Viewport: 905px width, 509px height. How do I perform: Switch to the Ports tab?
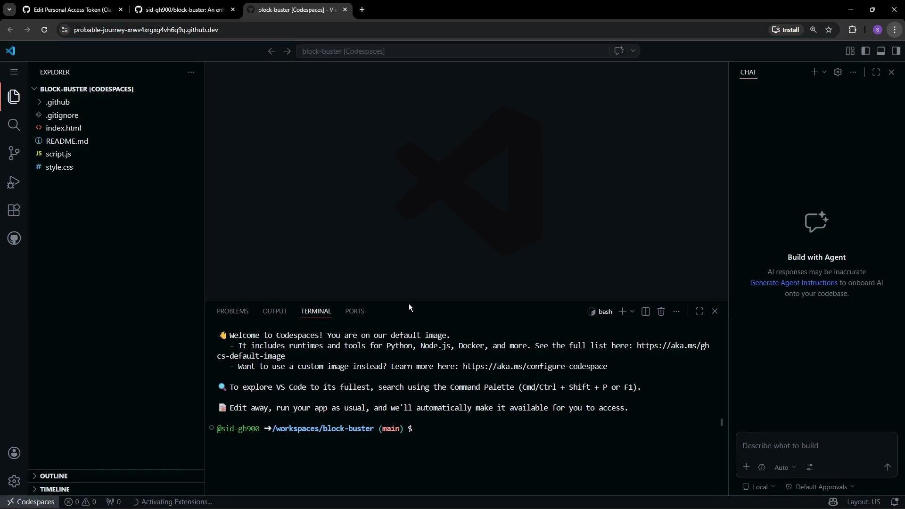354,312
